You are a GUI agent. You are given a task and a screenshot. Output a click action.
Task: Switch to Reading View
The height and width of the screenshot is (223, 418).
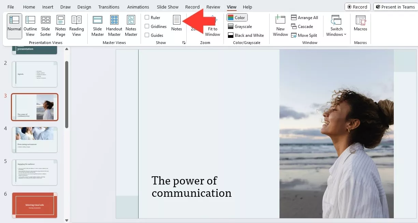tap(76, 26)
